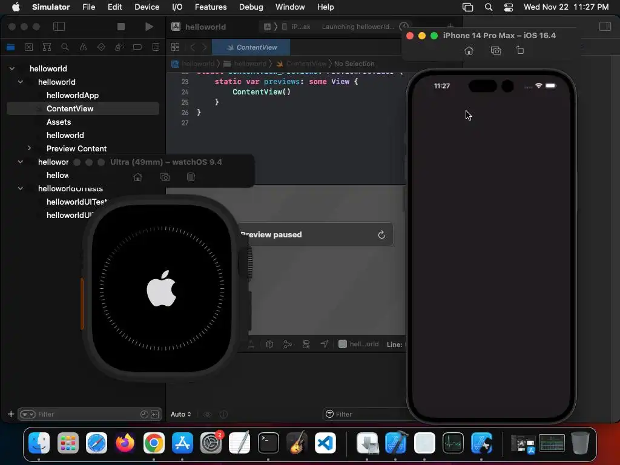620x465 pixels.
Task: Open the Source Control navigator icon
Action: [x=28, y=47]
